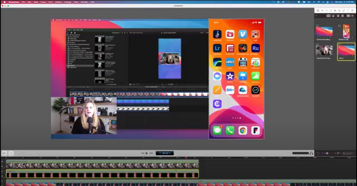Open the Insert menu
357x186 pixels.
[x=43, y=2]
